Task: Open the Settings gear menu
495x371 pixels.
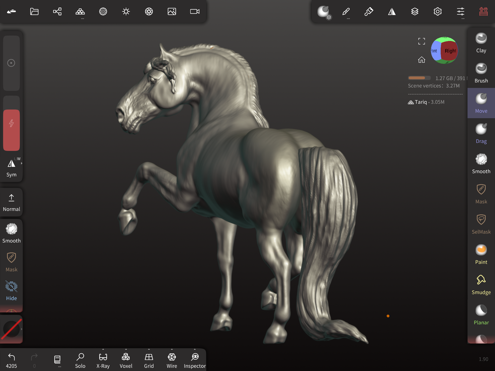Action: (438, 11)
